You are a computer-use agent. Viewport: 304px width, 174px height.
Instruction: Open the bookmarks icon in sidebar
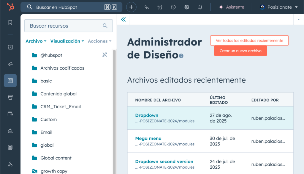point(10,23)
